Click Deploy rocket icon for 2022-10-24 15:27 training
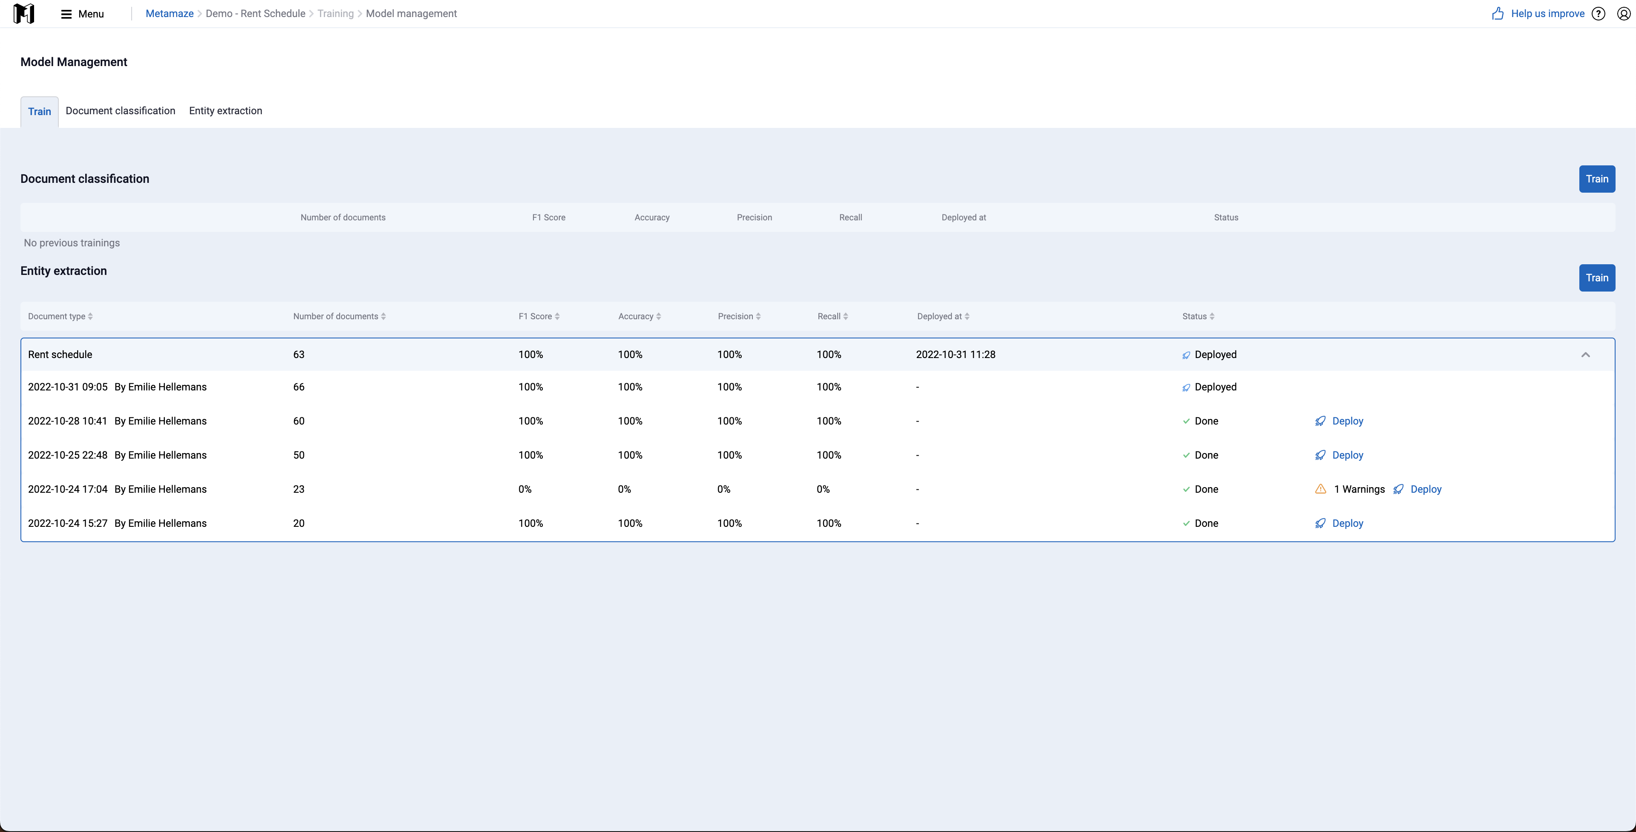The height and width of the screenshot is (832, 1636). point(1320,523)
